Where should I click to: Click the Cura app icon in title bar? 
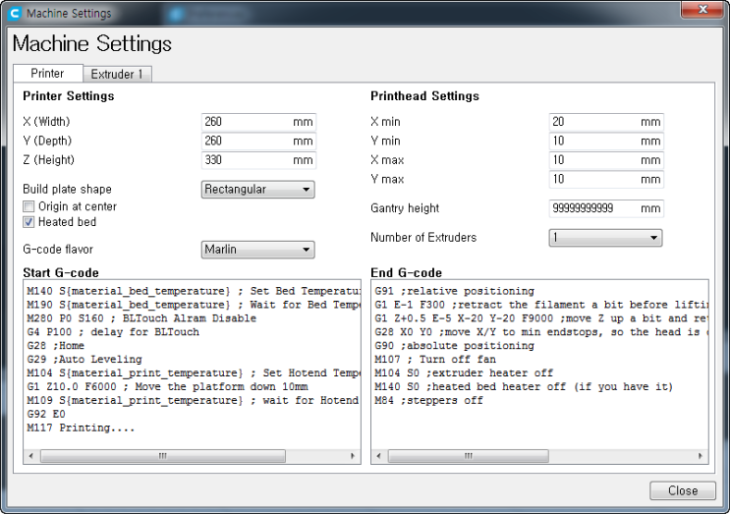click(15, 14)
